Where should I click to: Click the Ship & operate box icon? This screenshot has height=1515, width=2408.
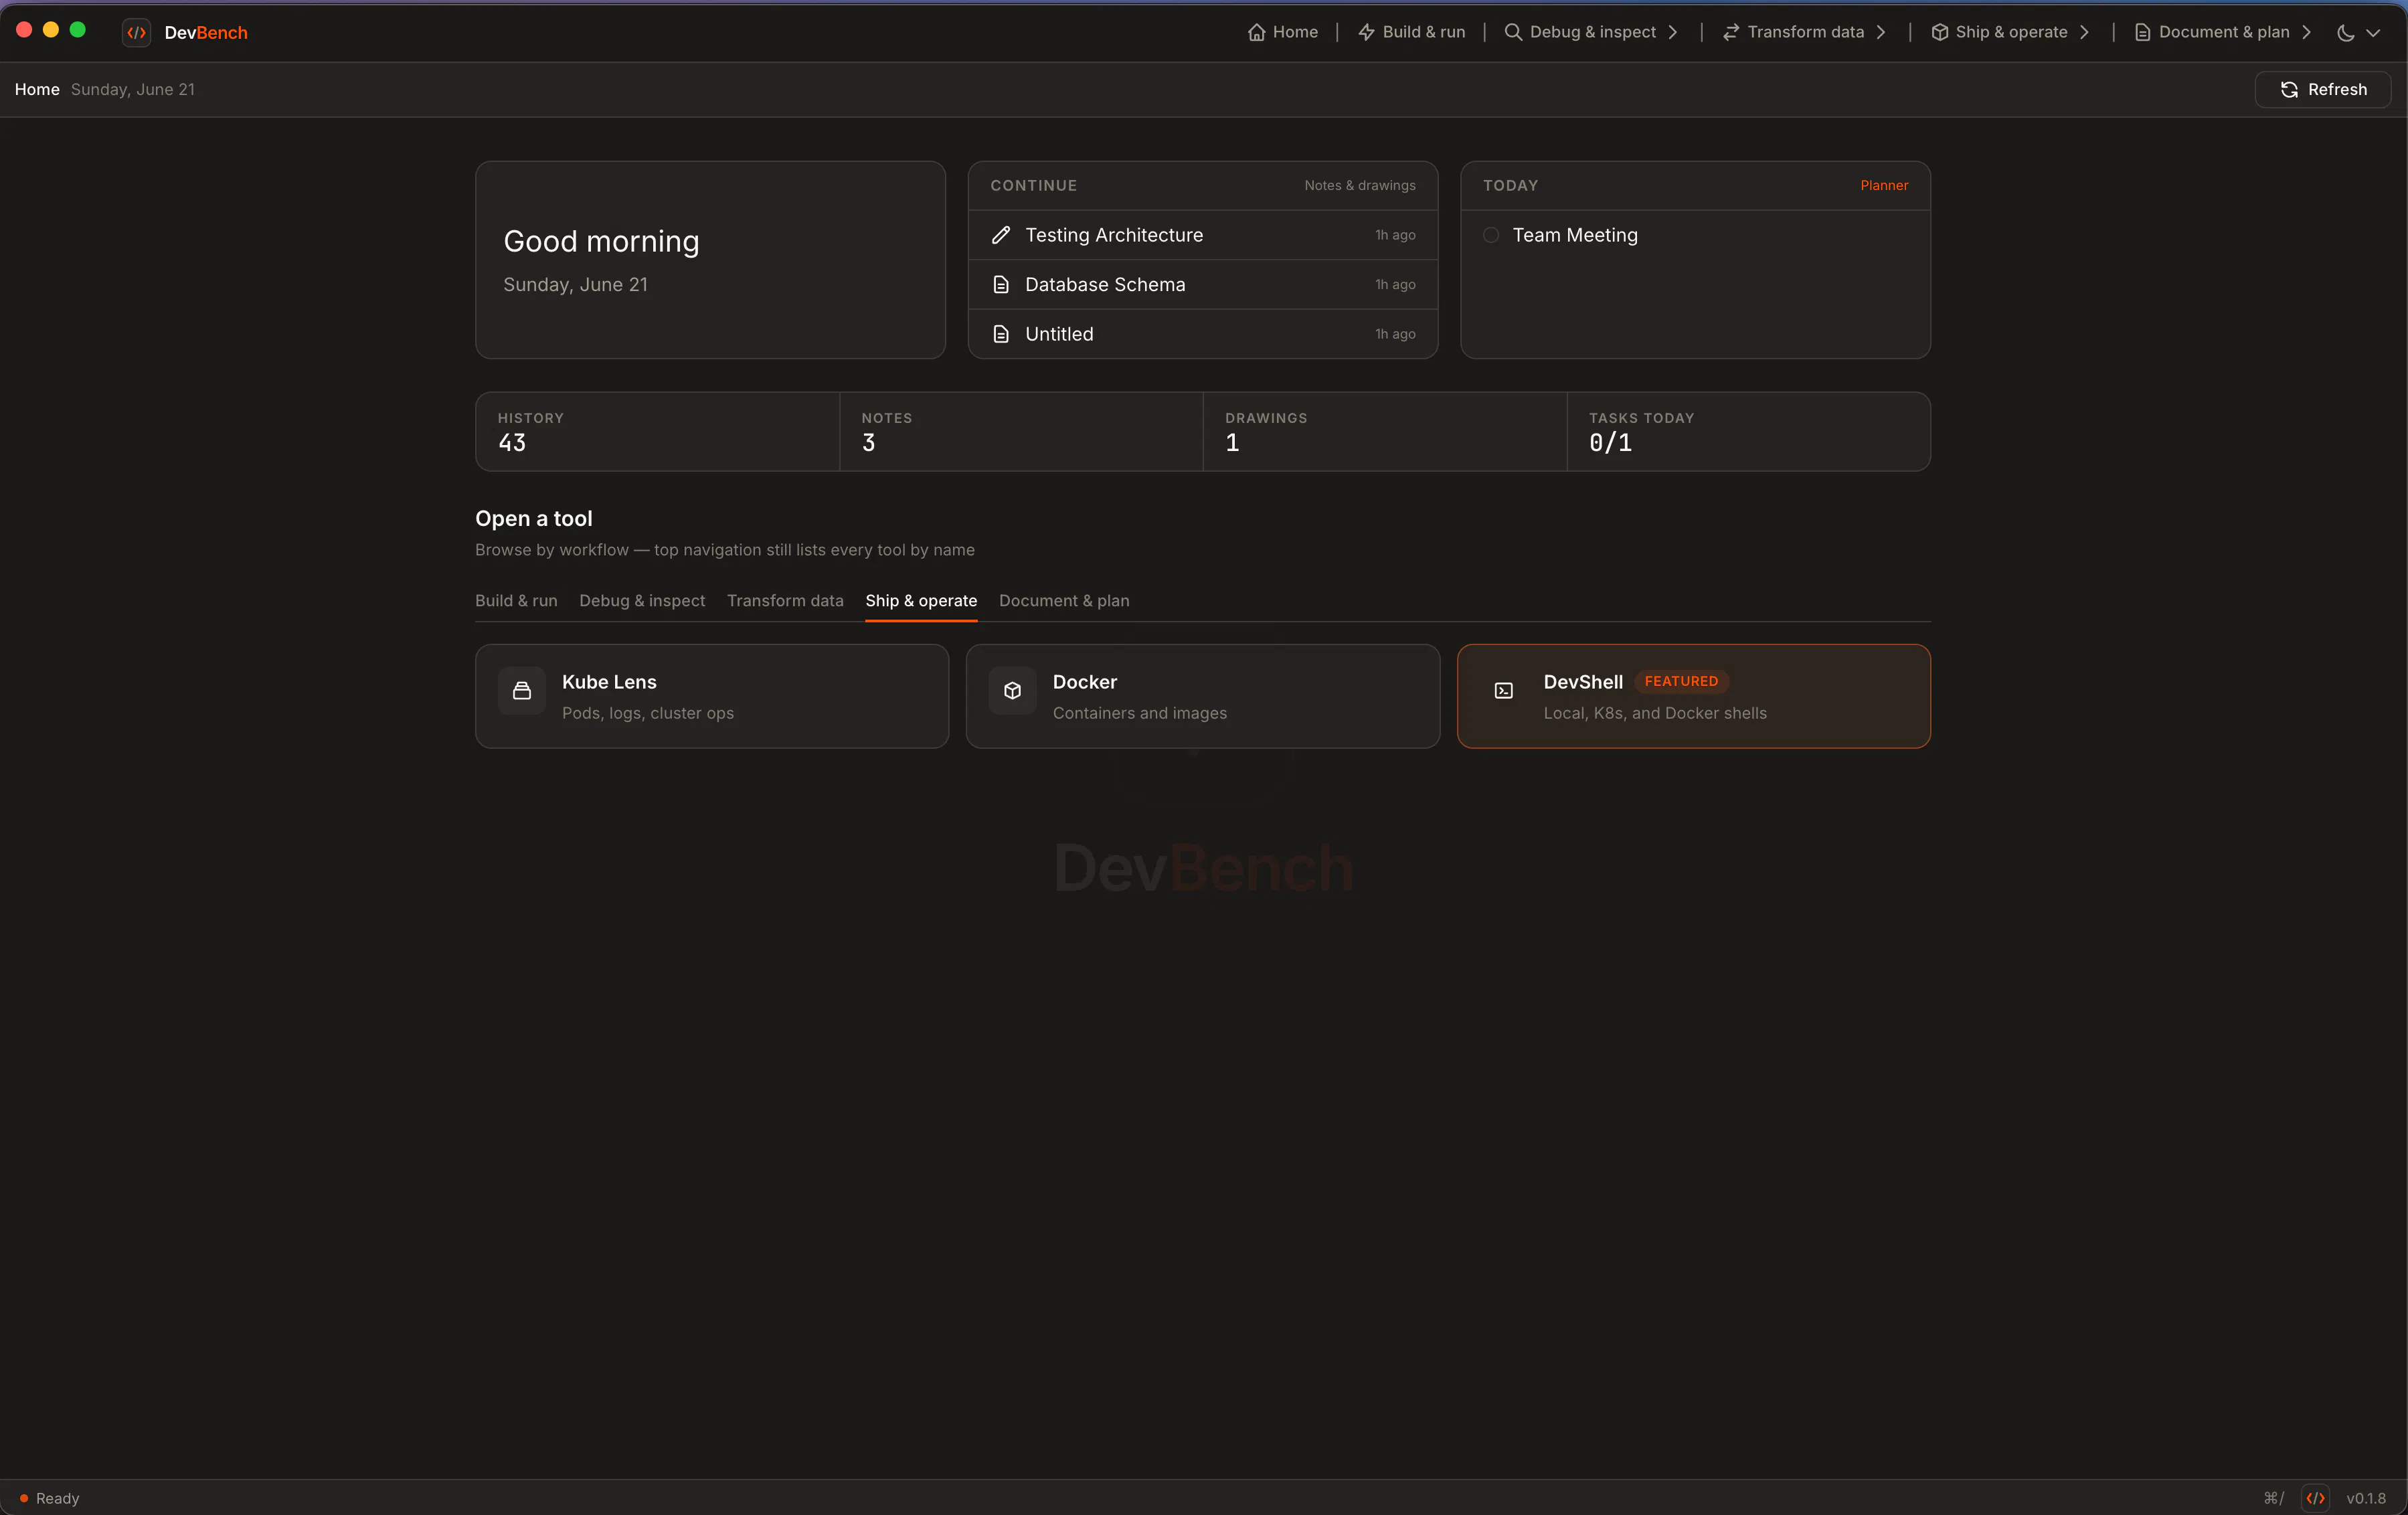pyautogui.click(x=1939, y=32)
